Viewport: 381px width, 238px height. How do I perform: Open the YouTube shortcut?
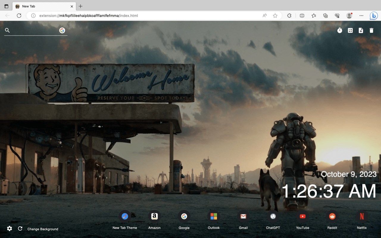pos(303,220)
